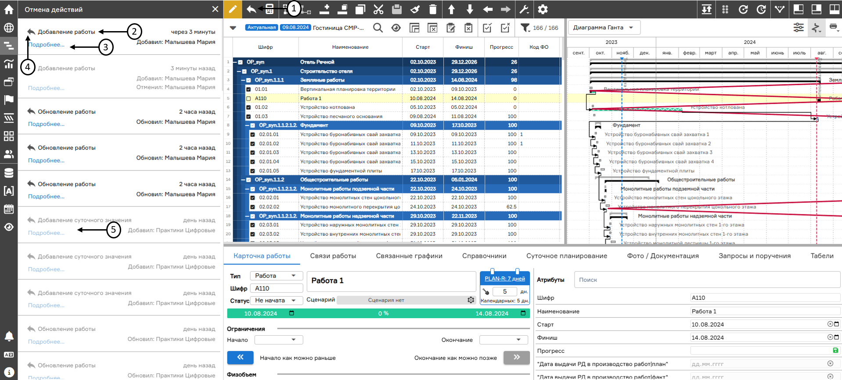Collapse the OP_syn.1.1.1 Земляные работы node
Image resolution: width=842 pixels, height=380 pixels.
click(243, 80)
